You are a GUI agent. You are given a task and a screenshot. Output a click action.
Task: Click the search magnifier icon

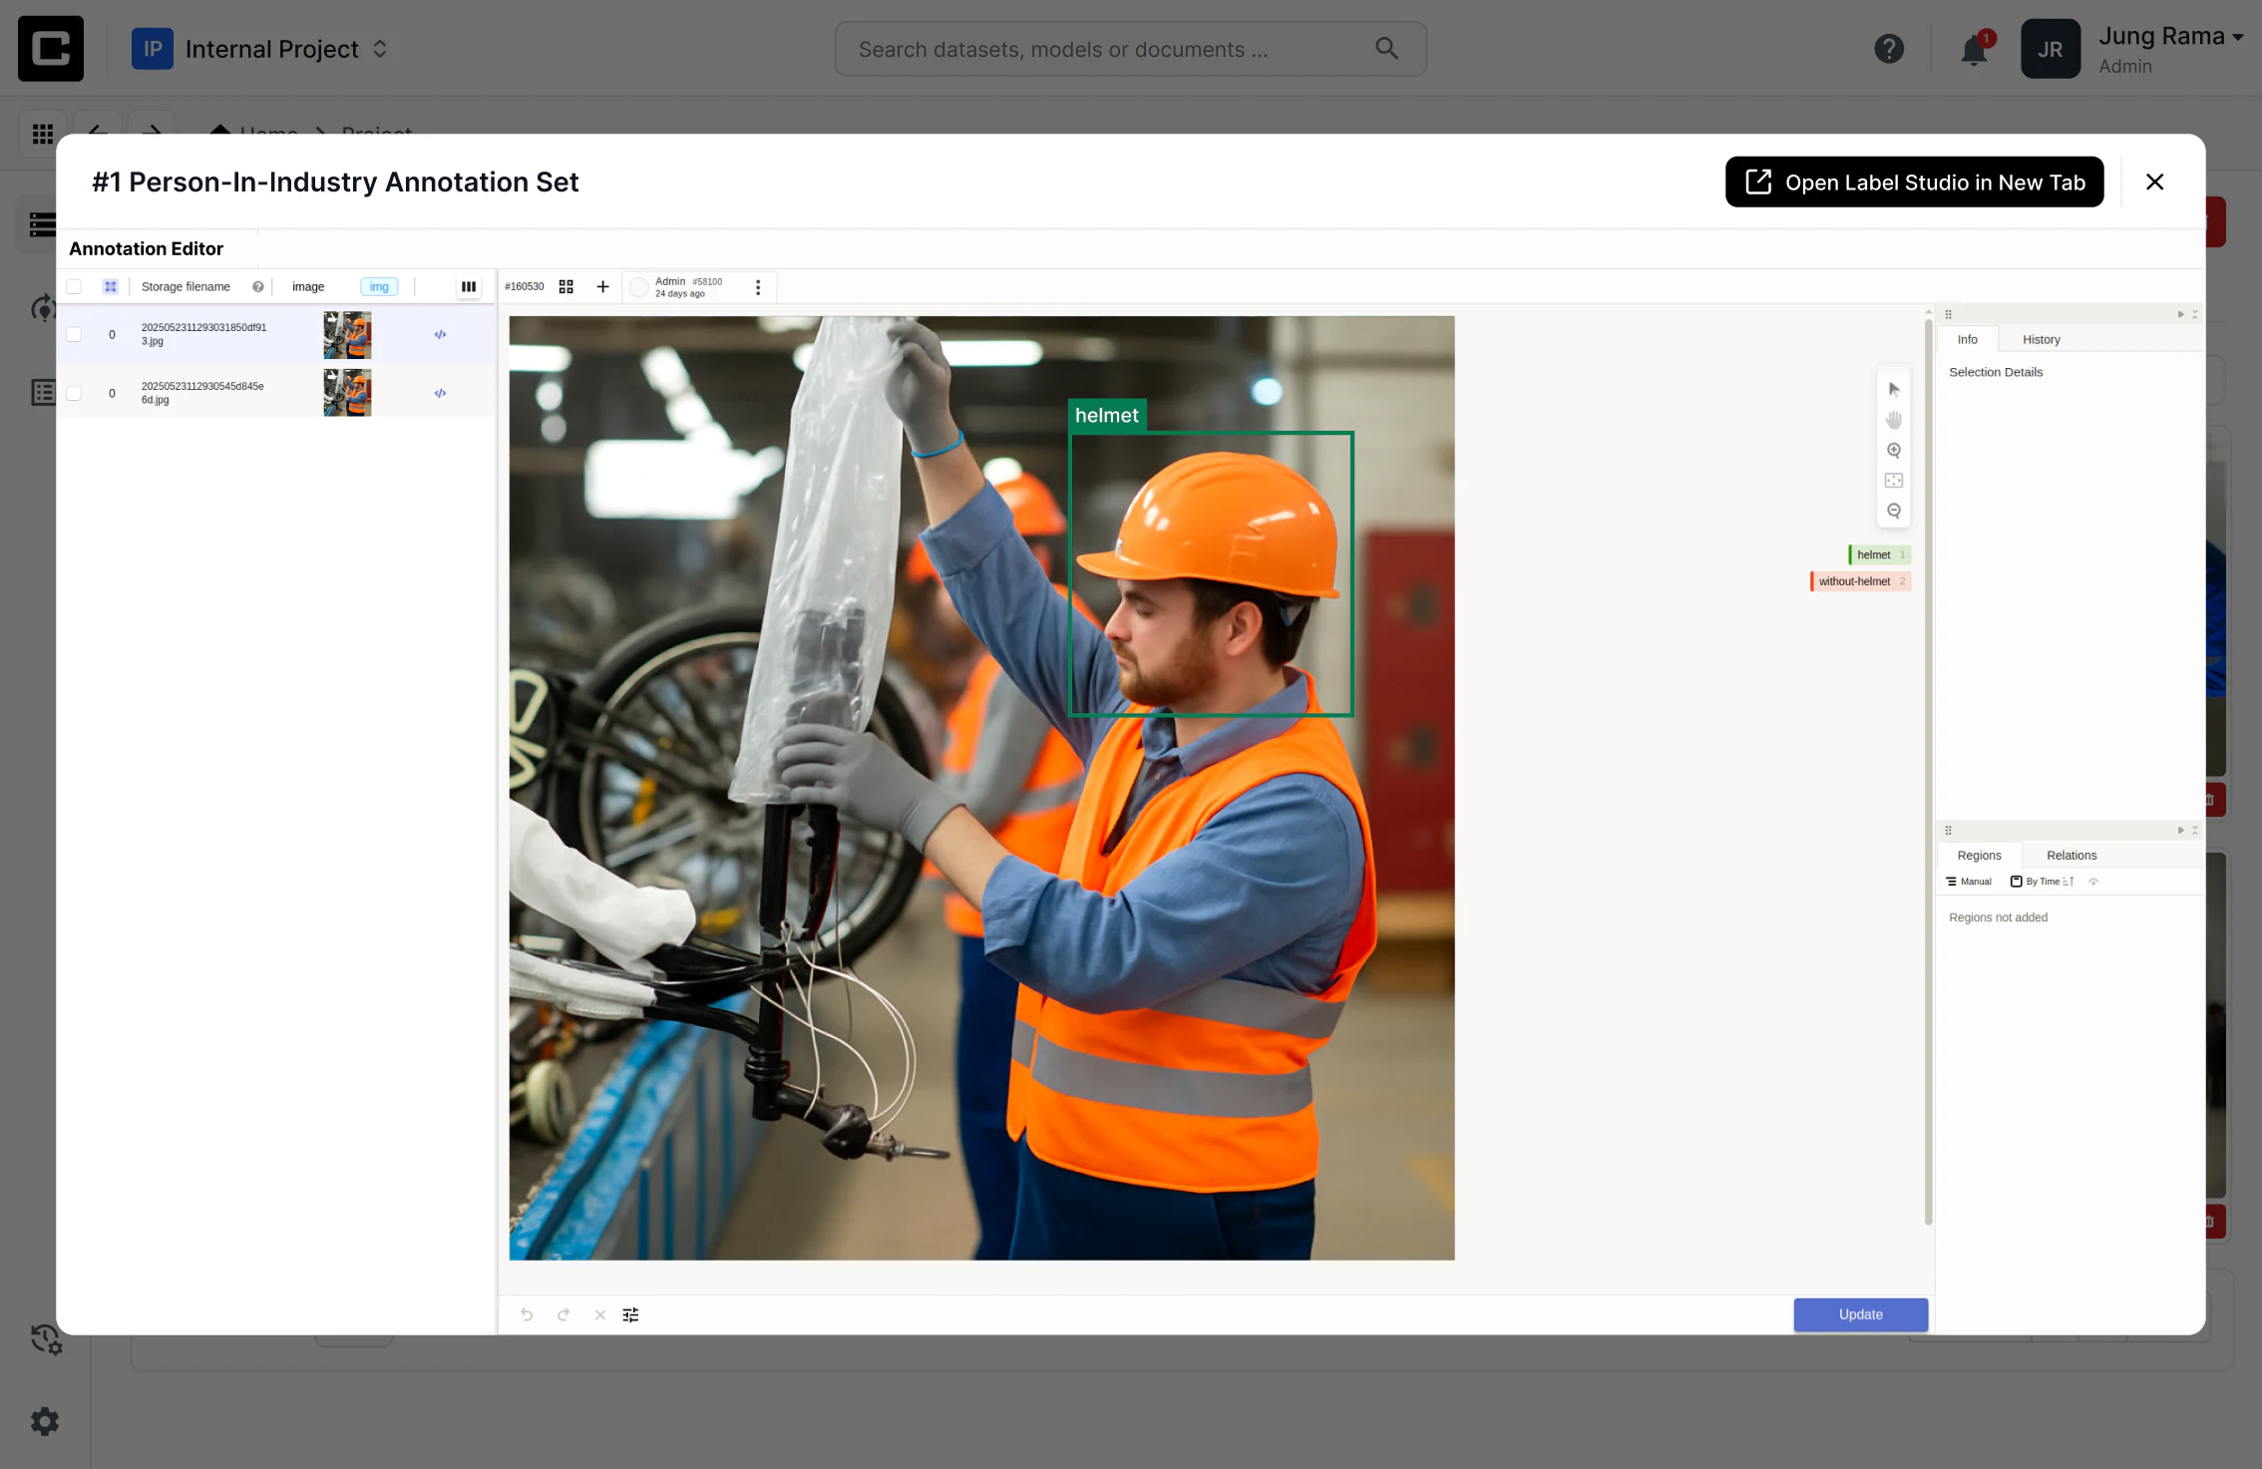1386,48
